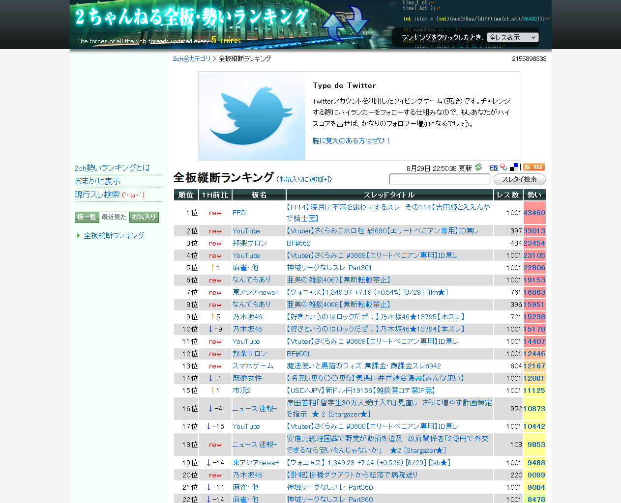Open the FF14 暁月に不満 thread
Screen dimensions: 621x503
pyautogui.click(x=388, y=213)
